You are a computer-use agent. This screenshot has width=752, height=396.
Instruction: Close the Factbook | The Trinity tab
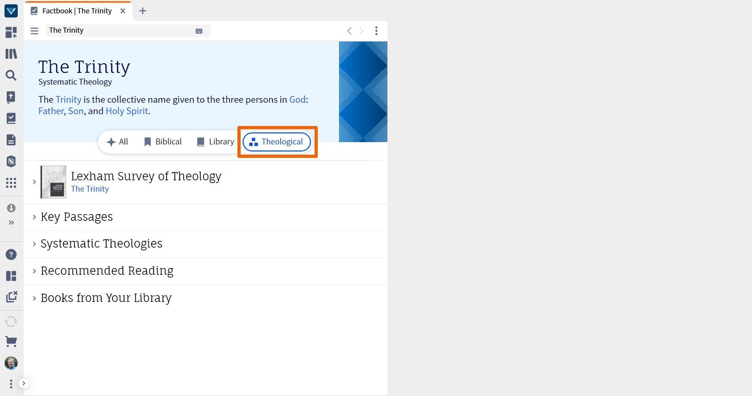pos(123,11)
